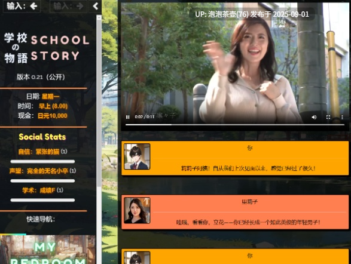Click the forward arrow history button
Viewport: 351px width, 264px height.
[68, 6]
